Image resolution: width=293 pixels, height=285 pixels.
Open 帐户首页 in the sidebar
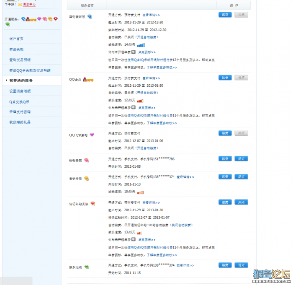(16, 39)
